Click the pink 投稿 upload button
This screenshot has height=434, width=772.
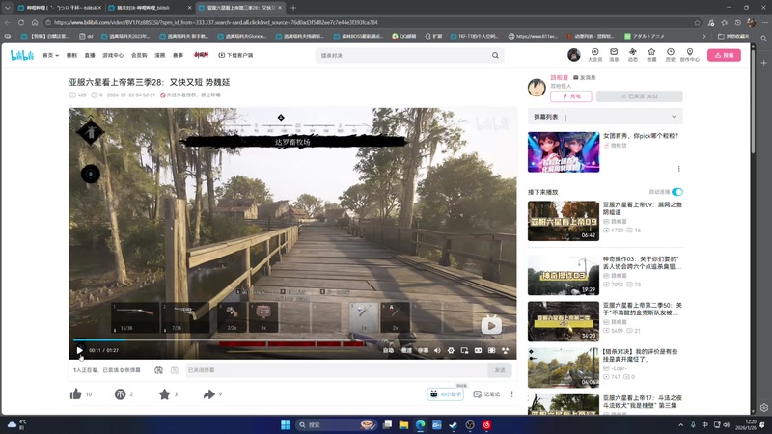tap(724, 55)
